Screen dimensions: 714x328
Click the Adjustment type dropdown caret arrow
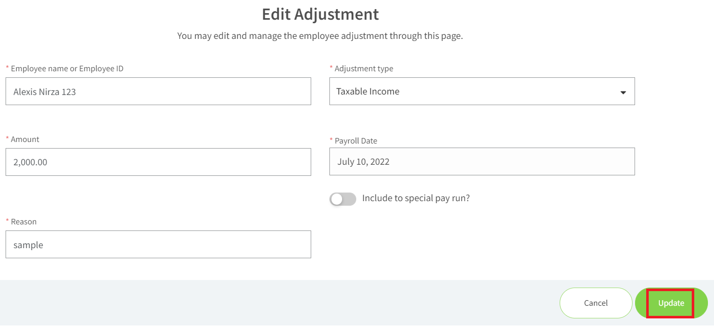coord(623,92)
